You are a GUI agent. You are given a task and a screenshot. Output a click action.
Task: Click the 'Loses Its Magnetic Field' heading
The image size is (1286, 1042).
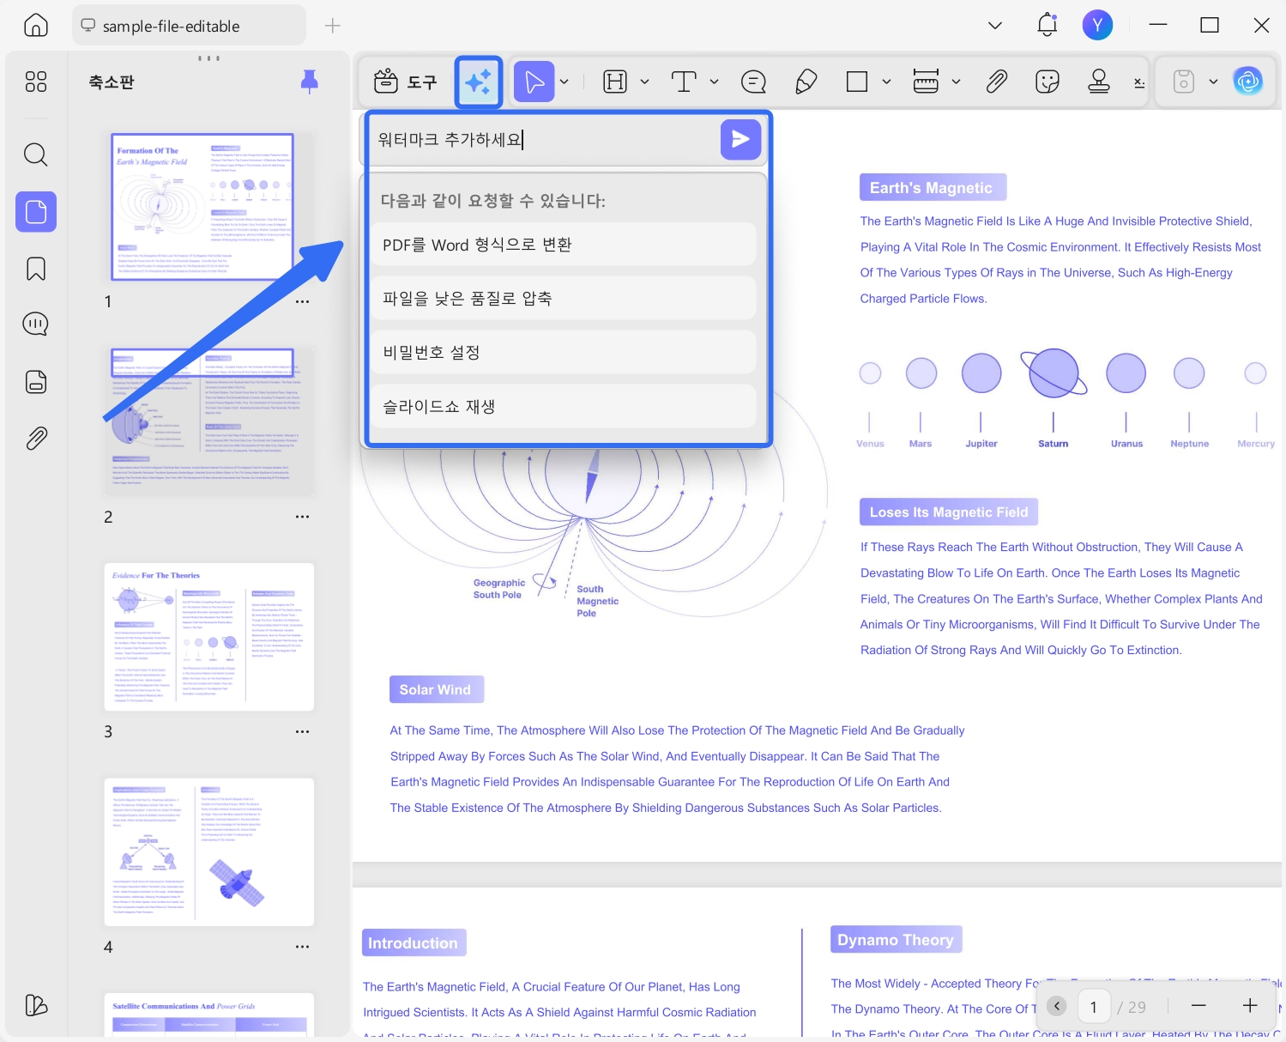pos(949,512)
